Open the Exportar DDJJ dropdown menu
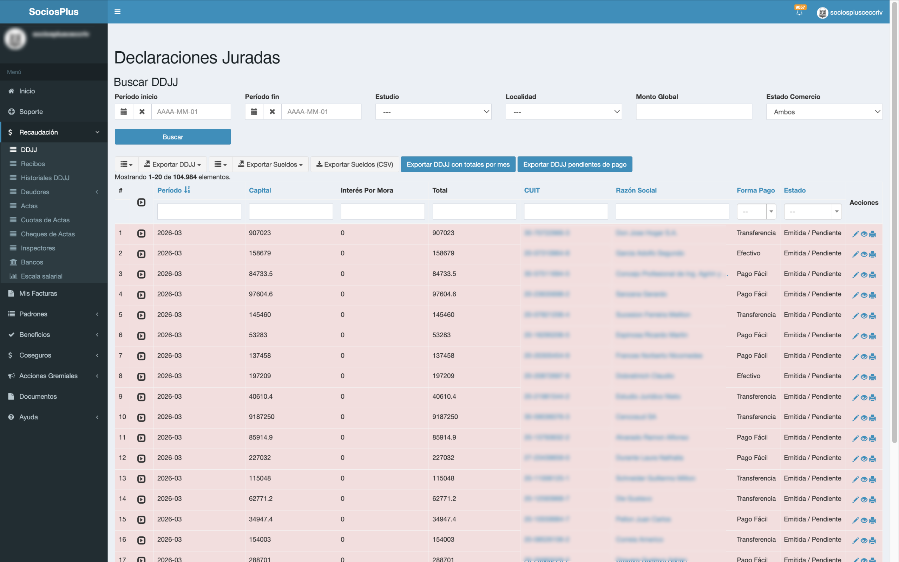The height and width of the screenshot is (562, 899). [173, 164]
